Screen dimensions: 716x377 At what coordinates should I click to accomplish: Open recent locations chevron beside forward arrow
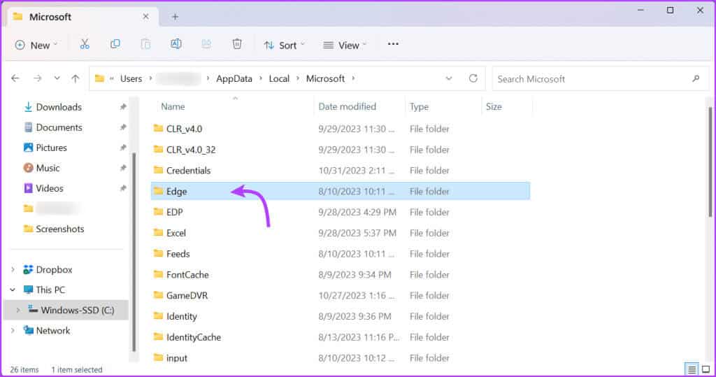click(x=57, y=78)
